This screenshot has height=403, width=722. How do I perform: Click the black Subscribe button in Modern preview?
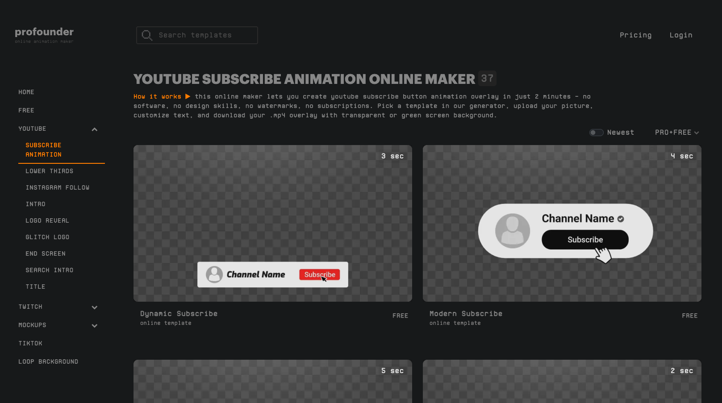coord(585,240)
